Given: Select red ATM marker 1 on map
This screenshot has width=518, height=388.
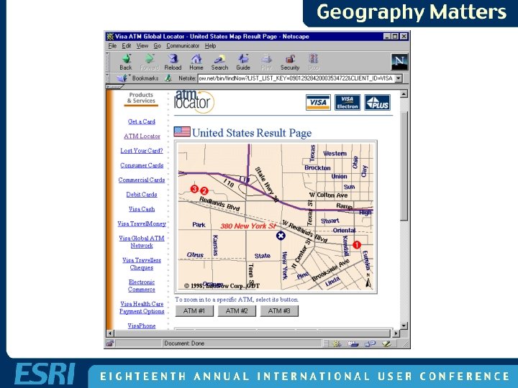Looking at the screenshot, I should click(357, 245).
